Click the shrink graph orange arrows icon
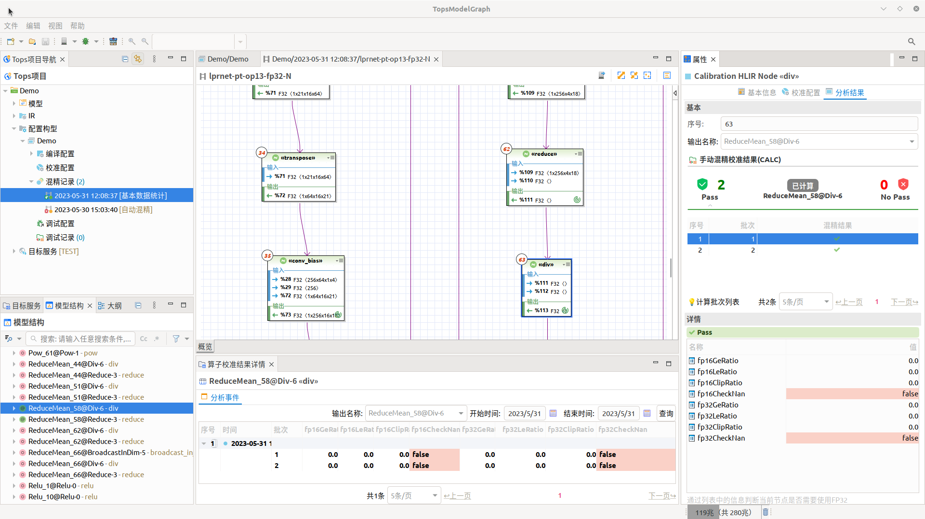 click(634, 76)
